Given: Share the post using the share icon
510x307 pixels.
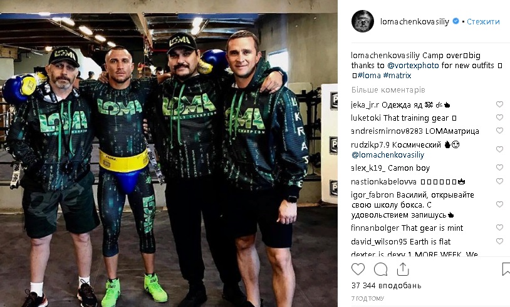Looking at the screenshot, I should click(402, 269).
